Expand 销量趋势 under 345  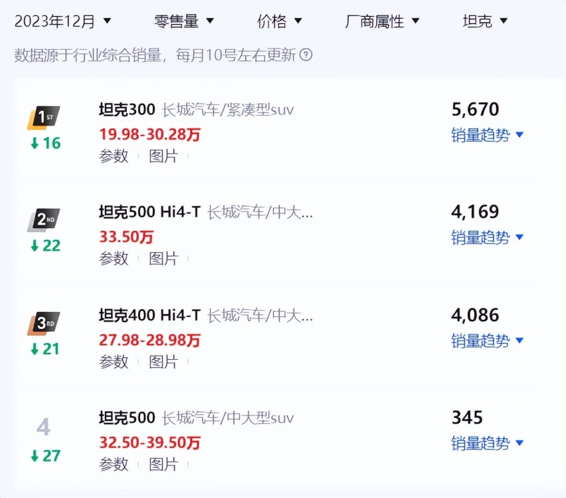coord(487,443)
